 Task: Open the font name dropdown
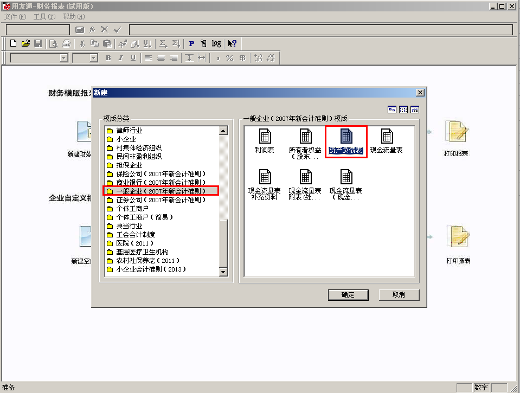(64, 59)
